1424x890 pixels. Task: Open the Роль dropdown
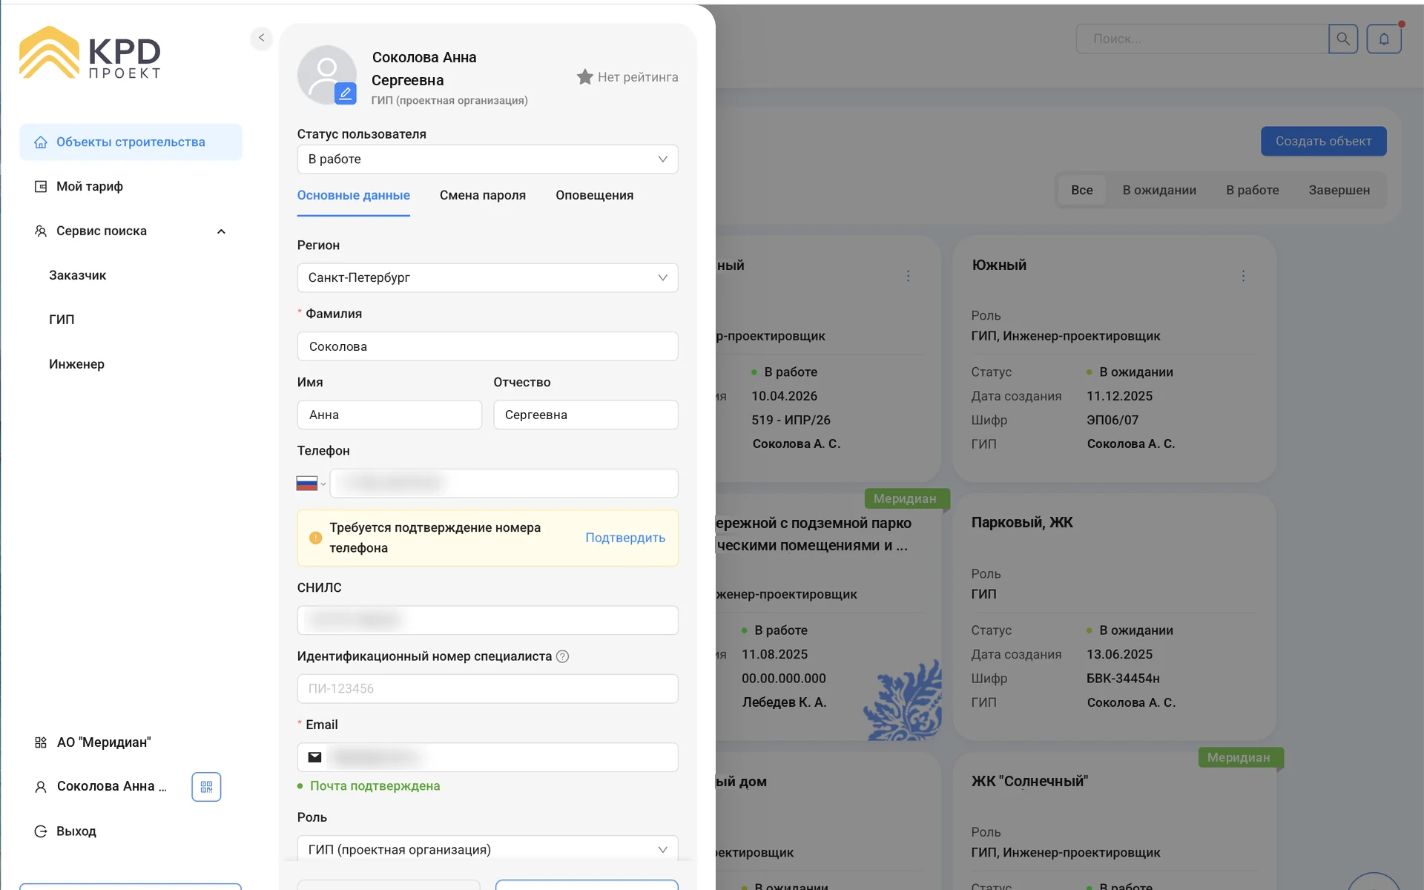487,849
